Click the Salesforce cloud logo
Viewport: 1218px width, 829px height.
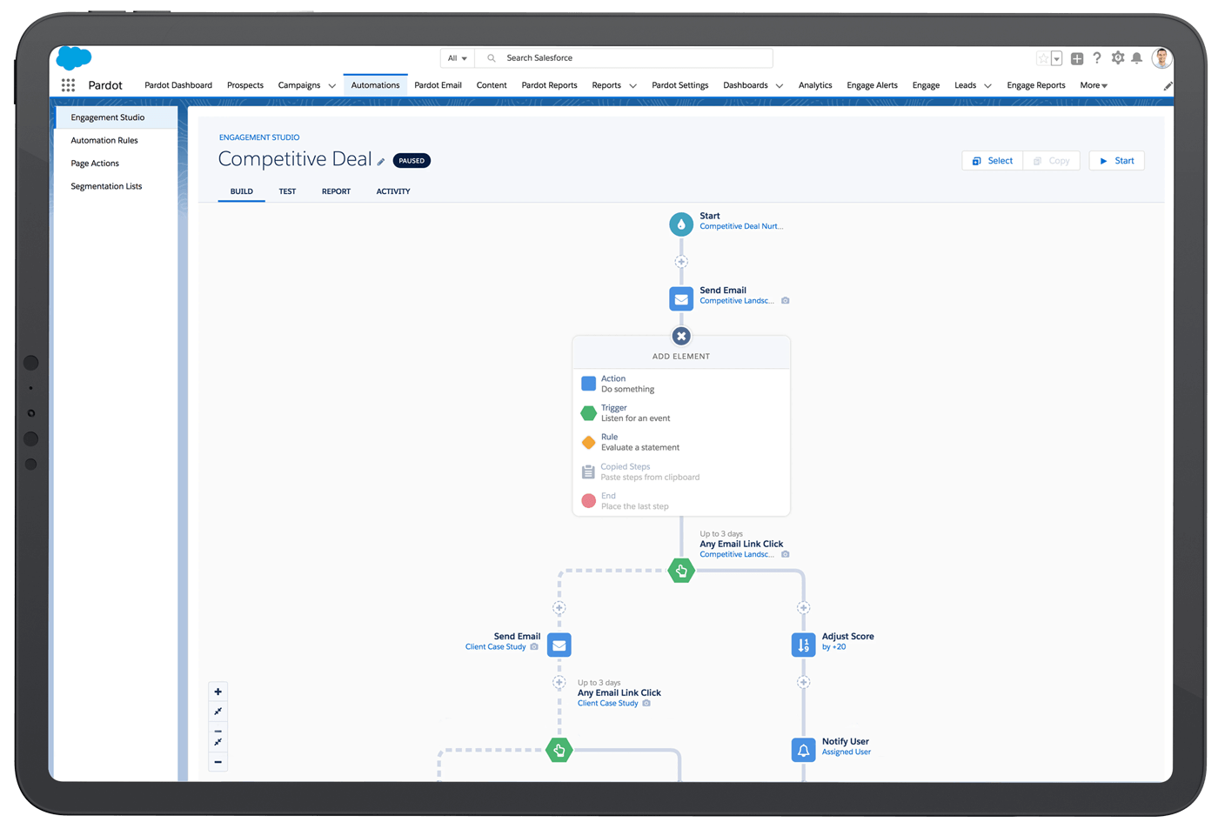[x=74, y=58]
